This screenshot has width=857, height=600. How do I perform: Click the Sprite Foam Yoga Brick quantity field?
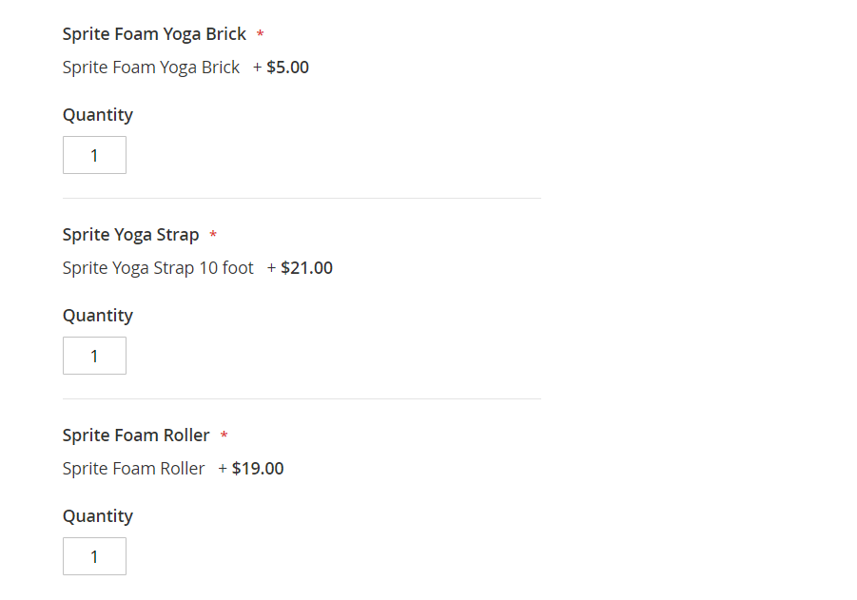point(94,155)
